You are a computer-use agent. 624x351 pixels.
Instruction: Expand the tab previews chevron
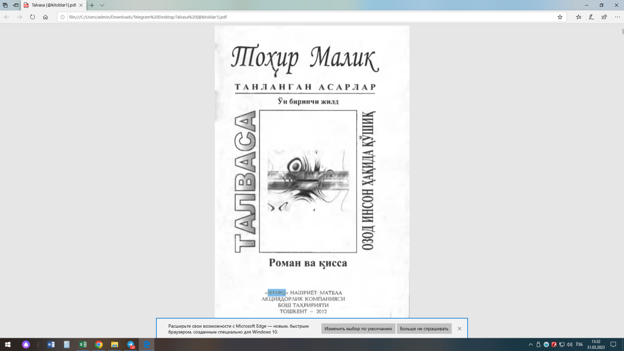point(102,5)
